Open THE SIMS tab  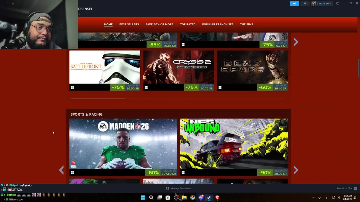(247, 24)
